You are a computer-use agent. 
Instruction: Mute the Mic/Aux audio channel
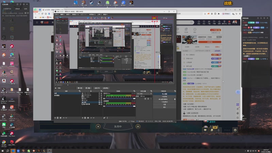[x=104, y=99]
